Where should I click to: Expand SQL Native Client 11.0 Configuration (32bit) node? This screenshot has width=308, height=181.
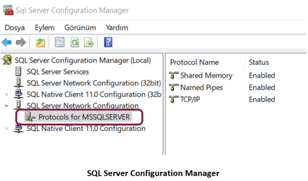pyautogui.click(x=6, y=95)
